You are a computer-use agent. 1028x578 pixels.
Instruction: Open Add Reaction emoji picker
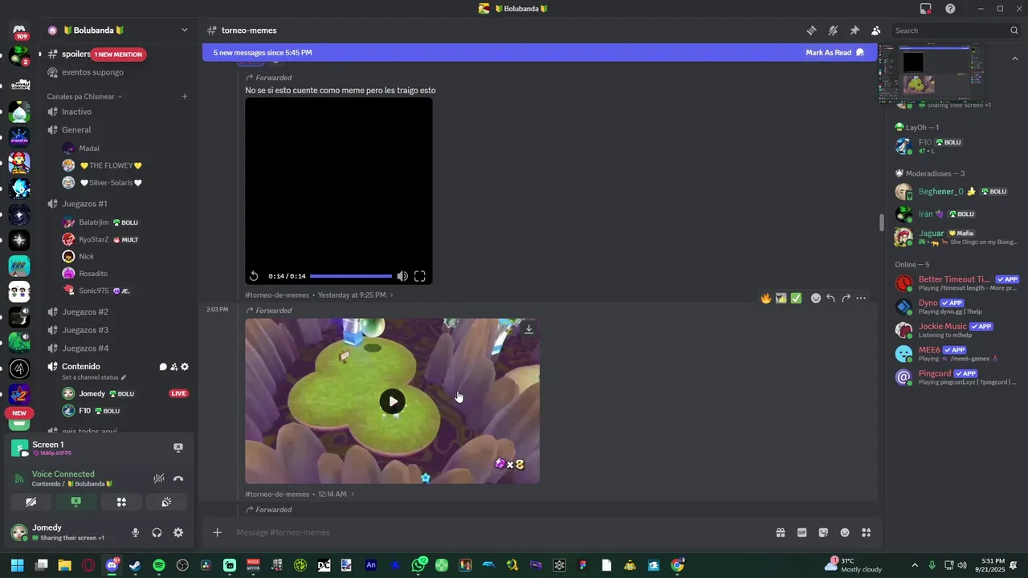coord(816,298)
